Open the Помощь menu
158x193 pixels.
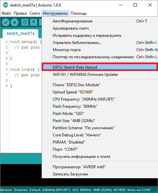tap(78, 13)
